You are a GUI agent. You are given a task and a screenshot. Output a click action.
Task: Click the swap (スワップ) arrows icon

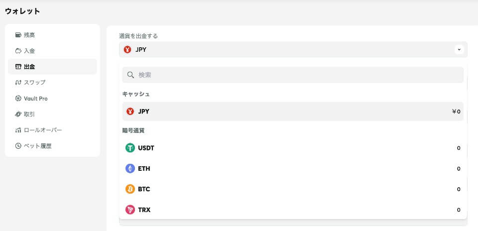(18, 83)
